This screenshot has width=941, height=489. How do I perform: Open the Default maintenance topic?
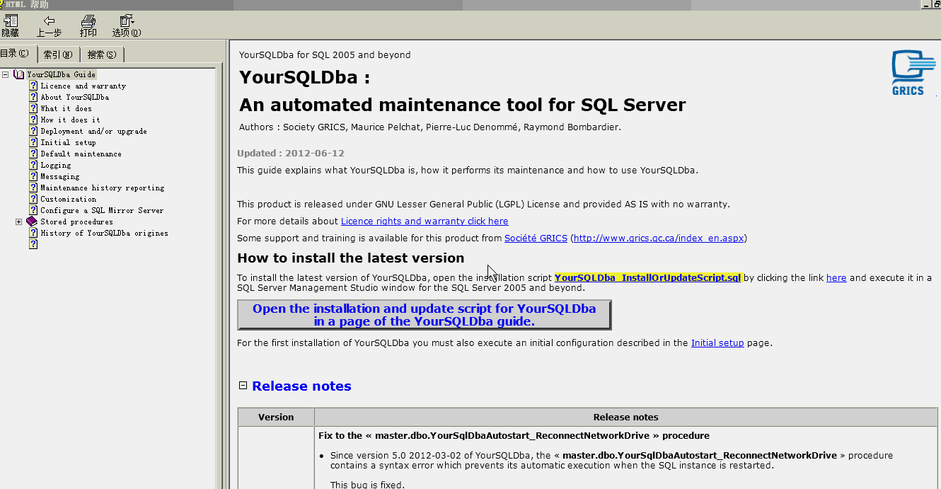(x=81, y=154)
